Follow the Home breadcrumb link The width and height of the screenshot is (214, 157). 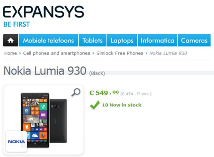tap(10, 53)
